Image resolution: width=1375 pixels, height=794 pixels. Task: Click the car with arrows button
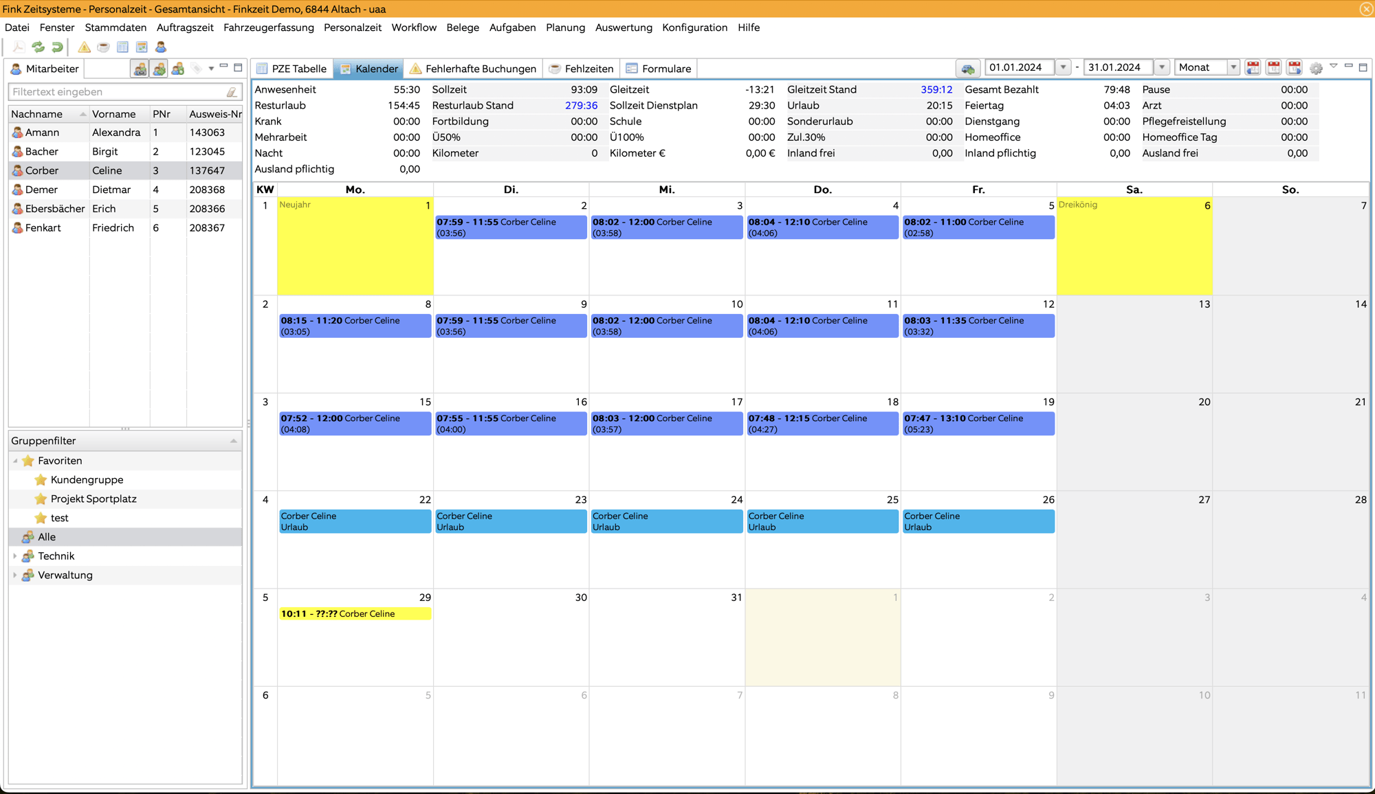tap(968, 68)
